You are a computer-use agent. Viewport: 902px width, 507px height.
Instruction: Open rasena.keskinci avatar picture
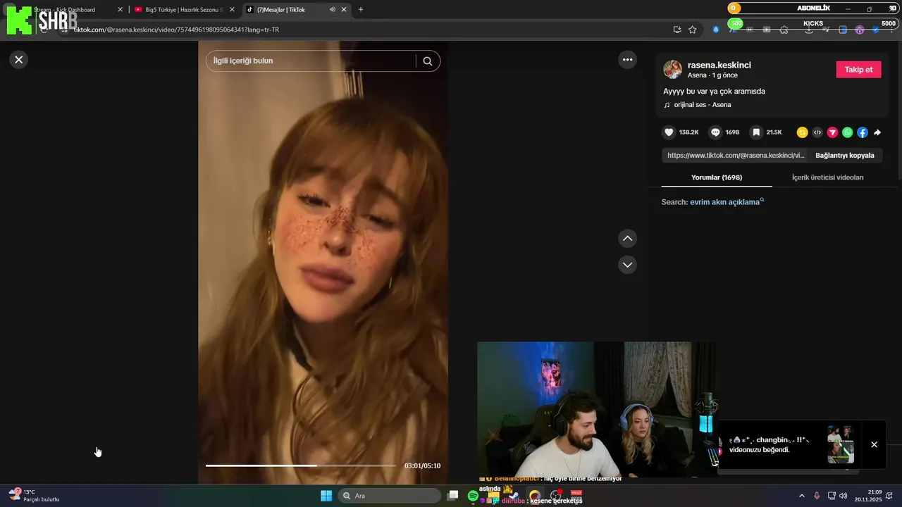tap(673, 70)
